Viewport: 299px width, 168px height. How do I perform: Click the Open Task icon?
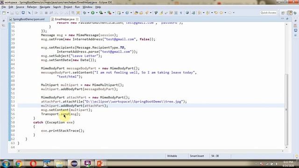pyautogui.click(x=141, y=13)
